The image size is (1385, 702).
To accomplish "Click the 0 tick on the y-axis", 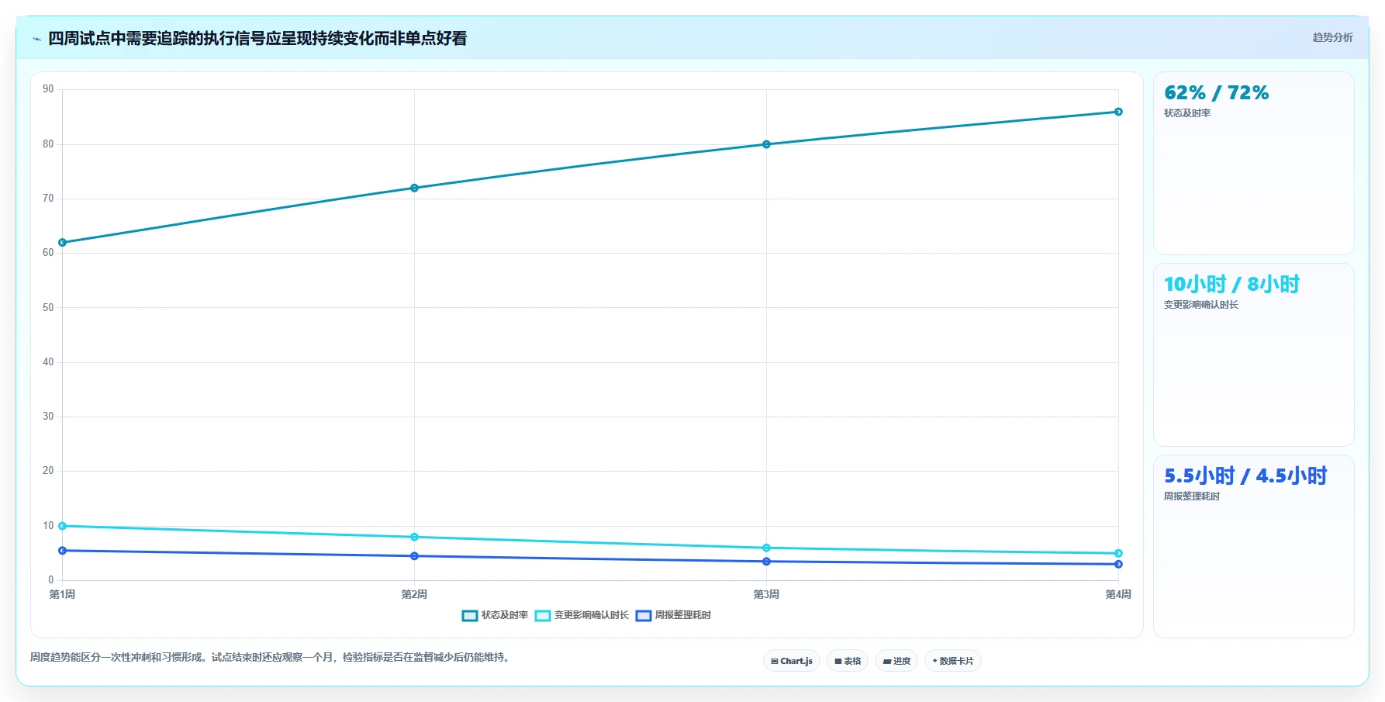I will coord(51,580).
